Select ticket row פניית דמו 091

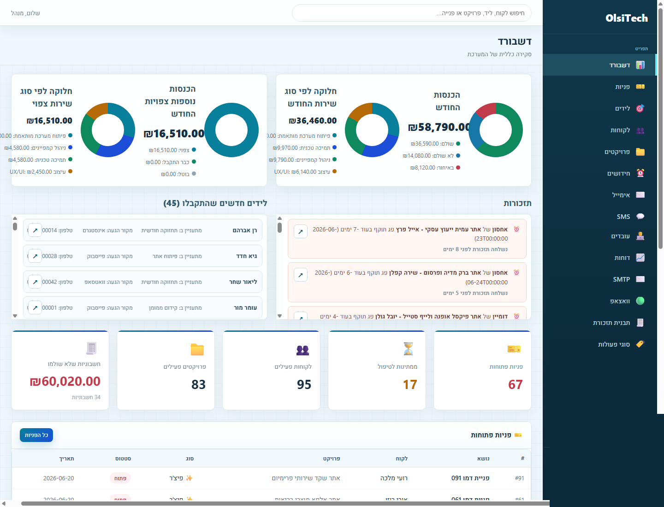[271, 478]
